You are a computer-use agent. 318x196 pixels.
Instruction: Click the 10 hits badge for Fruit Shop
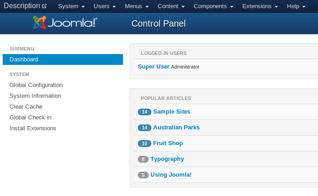[145, 143]
